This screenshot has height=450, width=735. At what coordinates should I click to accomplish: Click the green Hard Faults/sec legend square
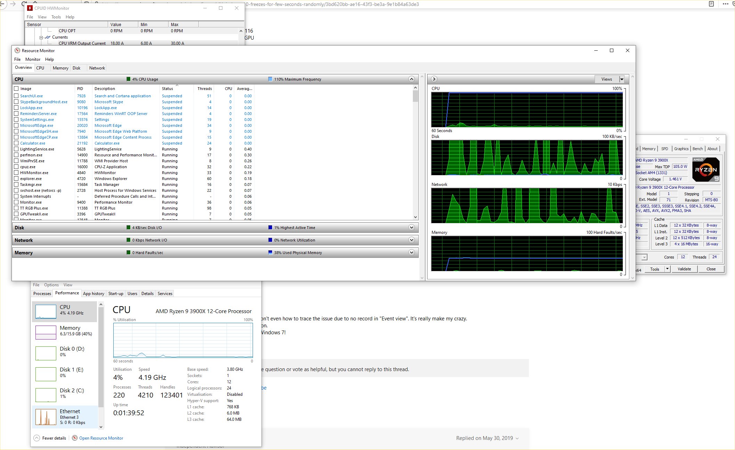coord(129,253)
